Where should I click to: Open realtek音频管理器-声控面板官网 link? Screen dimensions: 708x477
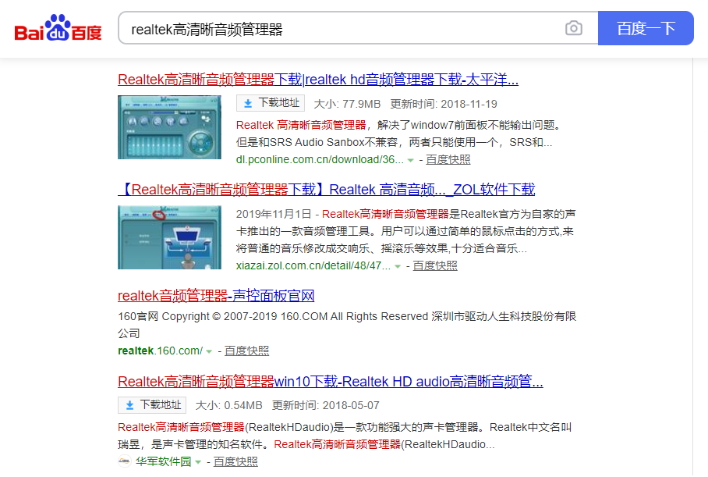coord(216,296)
